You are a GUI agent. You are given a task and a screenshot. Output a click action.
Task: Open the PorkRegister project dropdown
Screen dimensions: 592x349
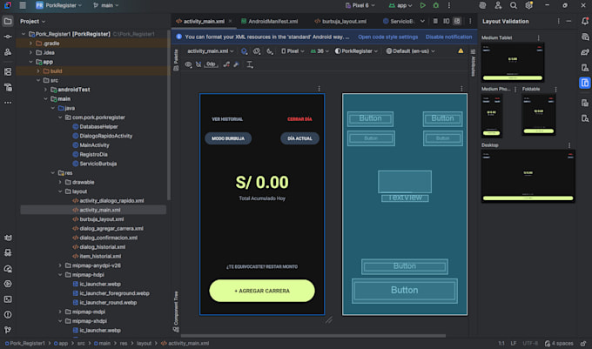59,5
